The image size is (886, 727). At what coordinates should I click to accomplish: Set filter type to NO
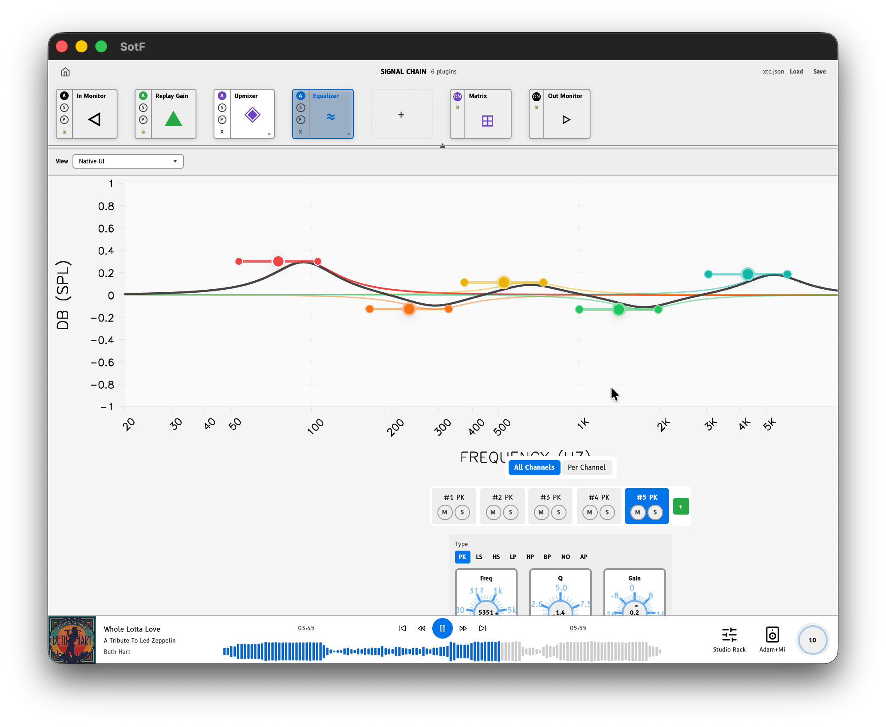(566, 557)
